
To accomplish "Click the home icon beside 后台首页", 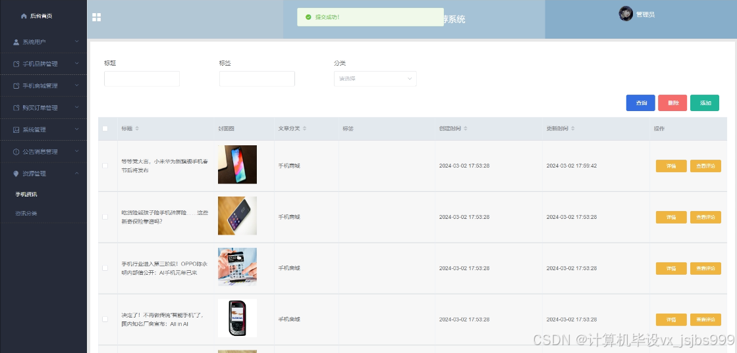I will pyautogui.click(x=24, y=16).
